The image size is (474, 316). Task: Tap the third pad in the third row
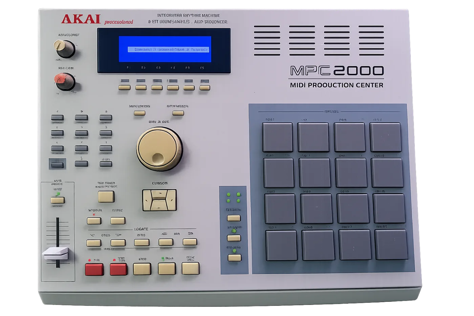point(353,208)
